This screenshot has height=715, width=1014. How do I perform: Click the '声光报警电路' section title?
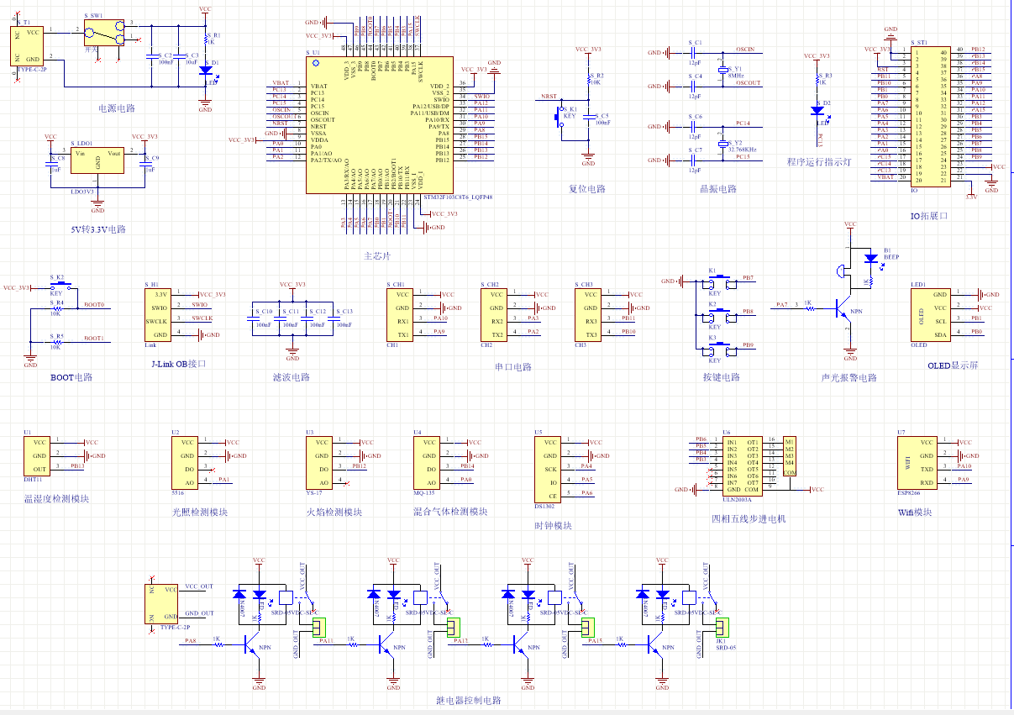pyautogui.click(x=849, y=378)
